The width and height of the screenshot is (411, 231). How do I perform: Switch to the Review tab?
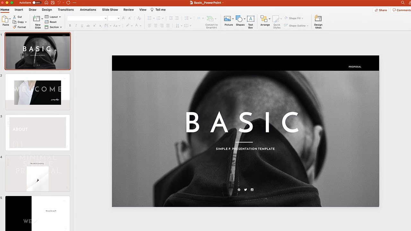(129, 10)
